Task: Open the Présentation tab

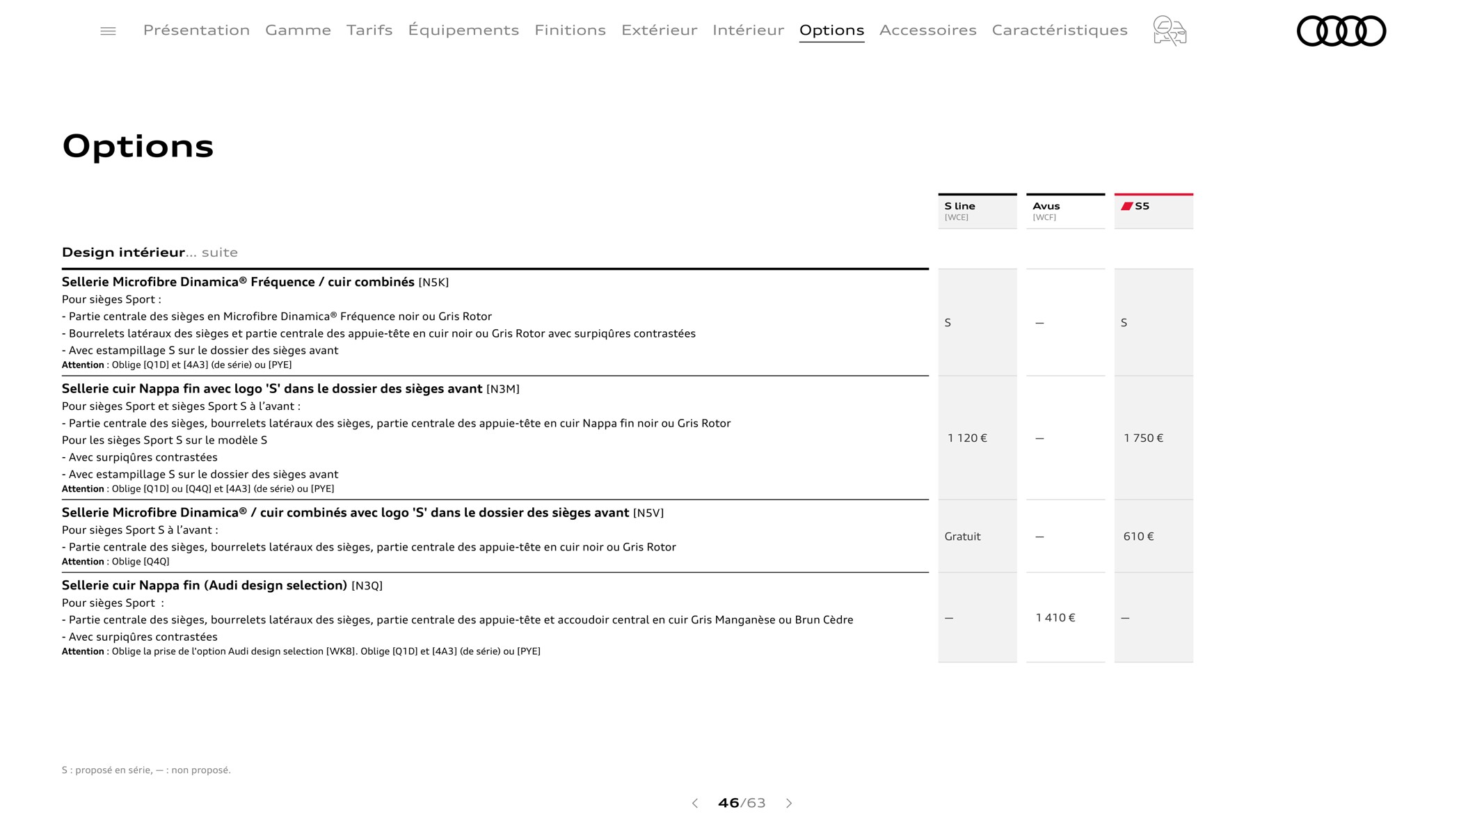Action: (x=196, y=30)
